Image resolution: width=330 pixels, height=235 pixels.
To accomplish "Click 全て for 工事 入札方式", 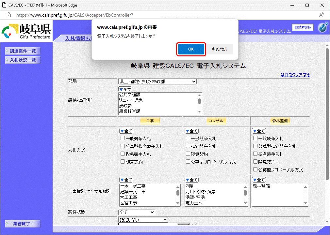I will tap(126, 131).
